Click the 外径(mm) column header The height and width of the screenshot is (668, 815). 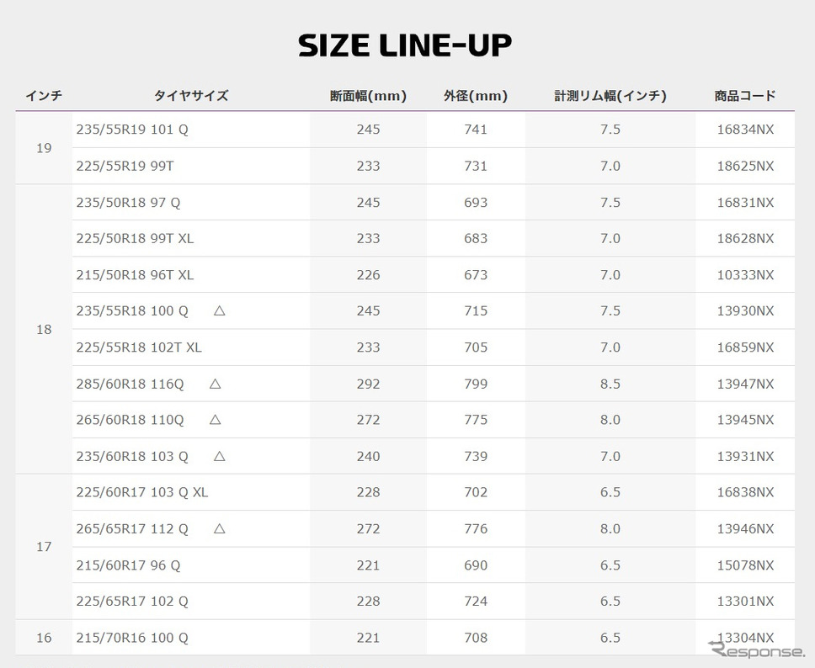(476, 96)
